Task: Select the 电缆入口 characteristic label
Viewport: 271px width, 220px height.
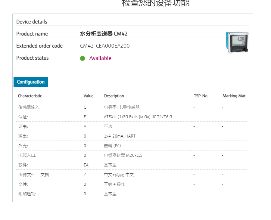Action: 27,155
